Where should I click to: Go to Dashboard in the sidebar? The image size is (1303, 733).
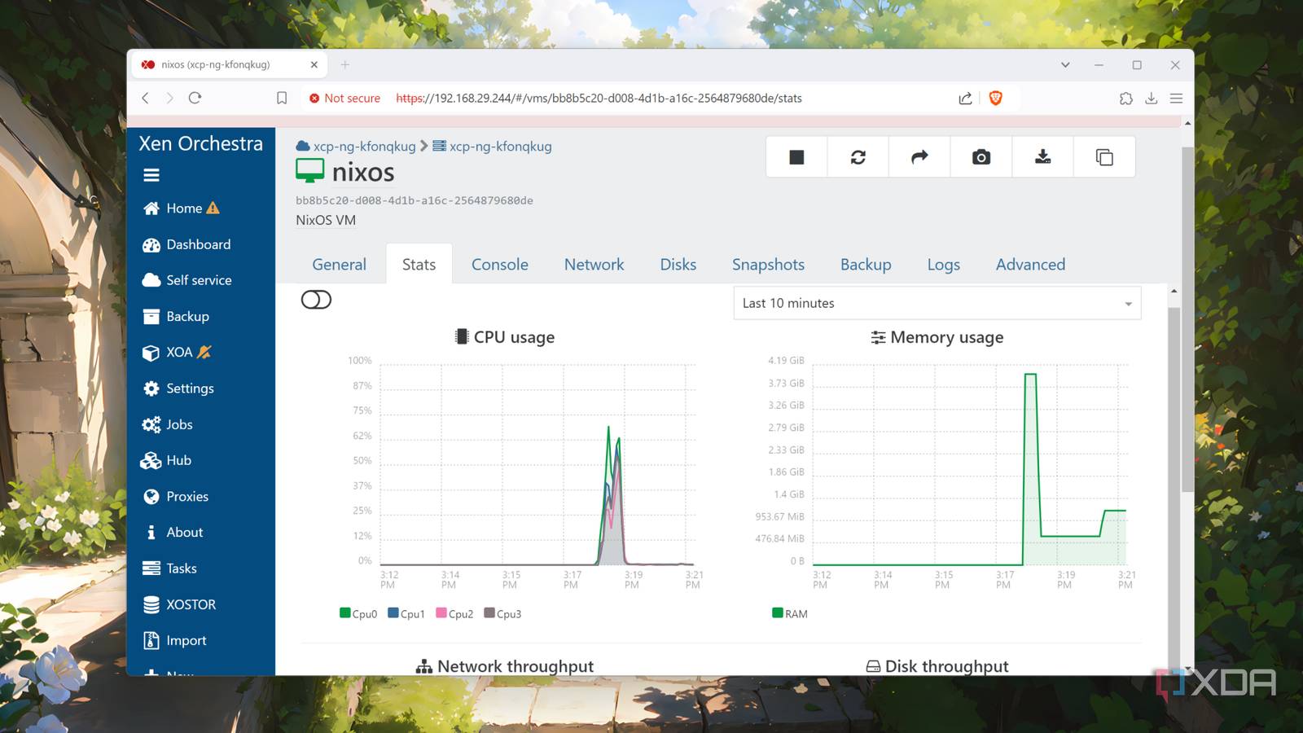click(198, 244)
